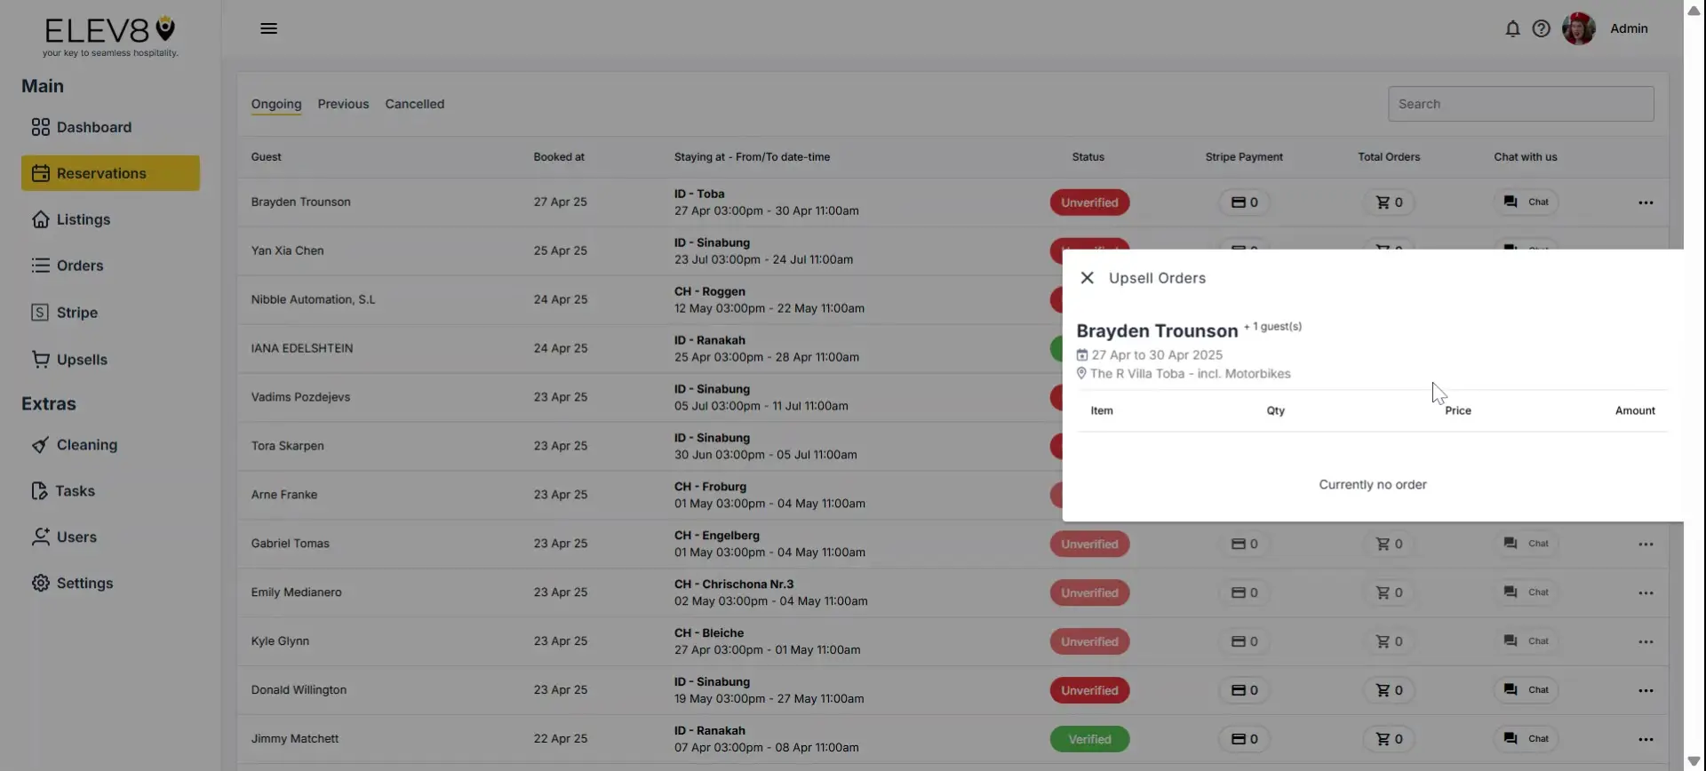Image resolution: width=1706 pixels, height=771 pixels.
Task: Open more options for Brayden Trounson
Action: coord(1646,203)
